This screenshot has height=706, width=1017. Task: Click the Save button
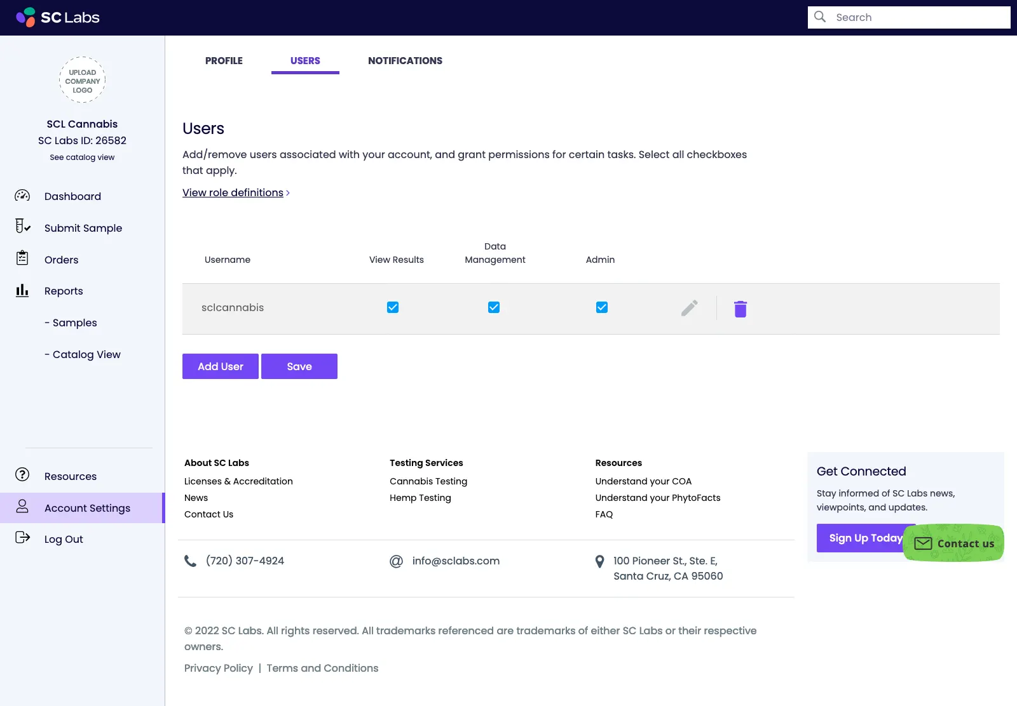(299, 366)
